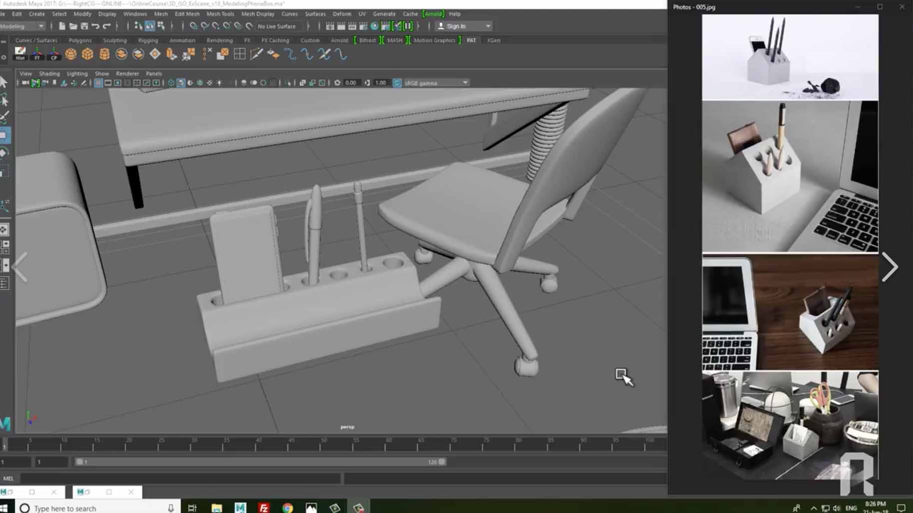The image size is (913, 513).
Task: Click the Save scene icon
Action: pyautogui.click(x=84, y=26)
